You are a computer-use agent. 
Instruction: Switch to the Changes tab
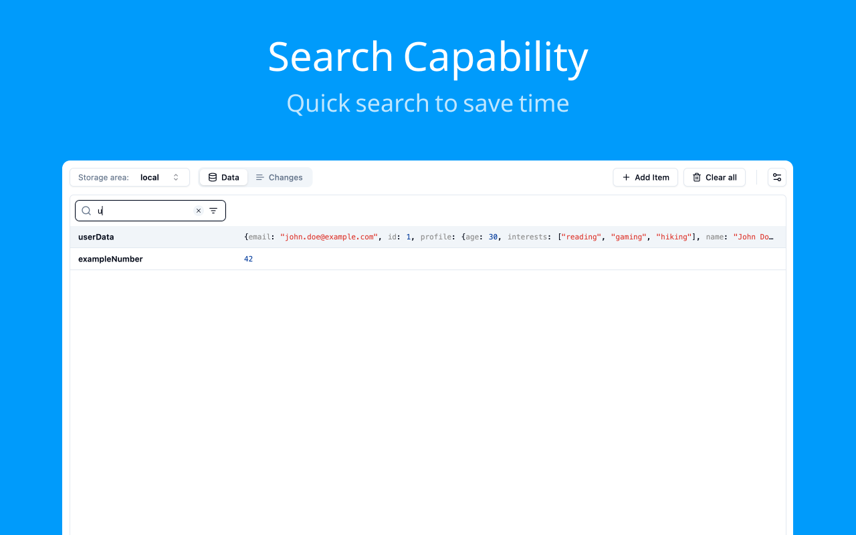tap(280, 177)
